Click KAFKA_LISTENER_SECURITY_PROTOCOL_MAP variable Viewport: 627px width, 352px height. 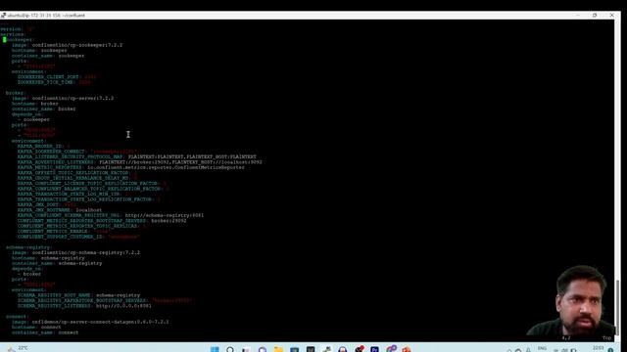pyautogui.click(x=70, y=156)
